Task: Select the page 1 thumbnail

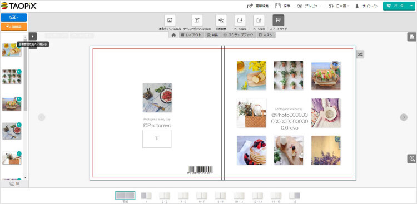Action: 146,196
